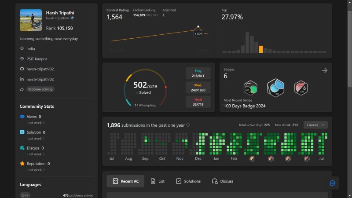
Task: Click the Solution checkmark icon
Action: pos(22,132)
